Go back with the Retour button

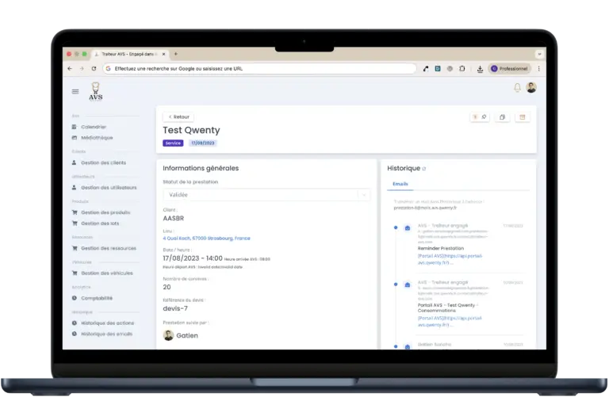click(178, 116)
